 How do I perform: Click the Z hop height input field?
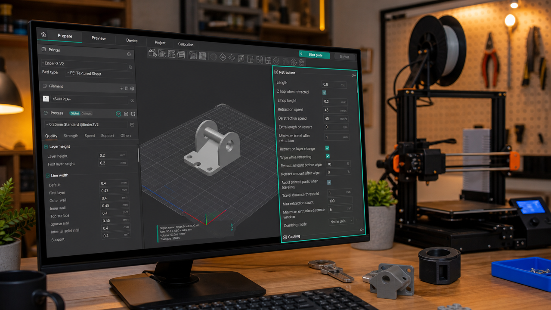pos(335,102)
